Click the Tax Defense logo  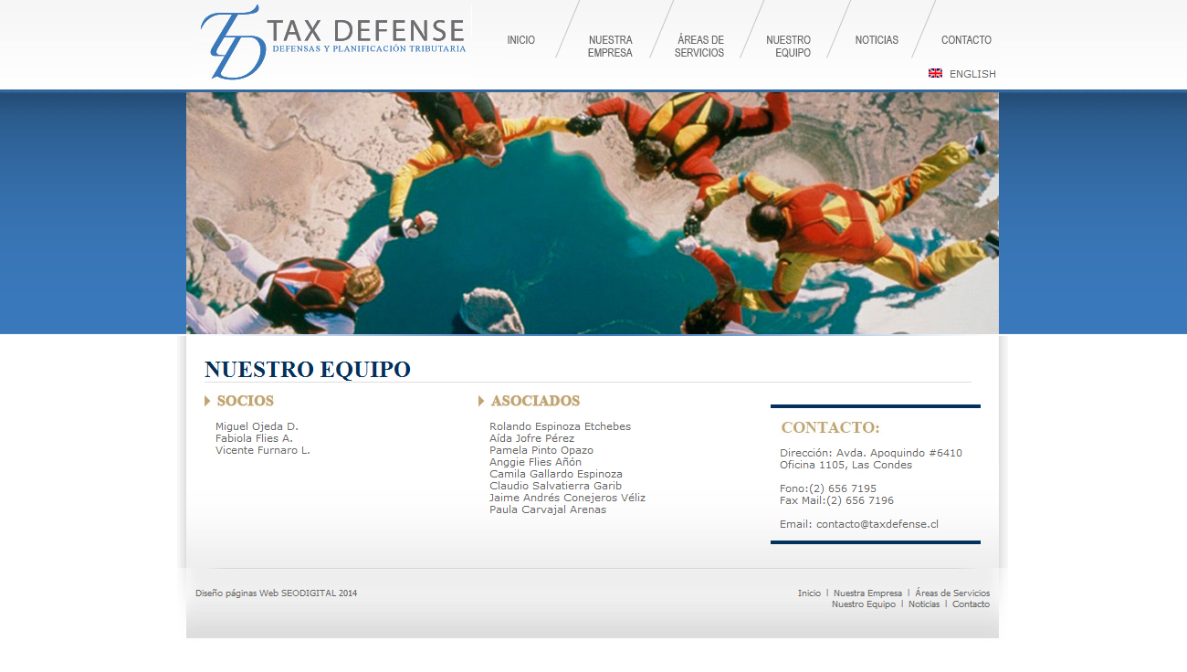[x=333, y=42]
